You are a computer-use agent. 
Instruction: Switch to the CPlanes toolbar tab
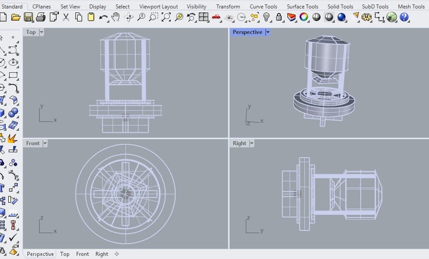41,7
